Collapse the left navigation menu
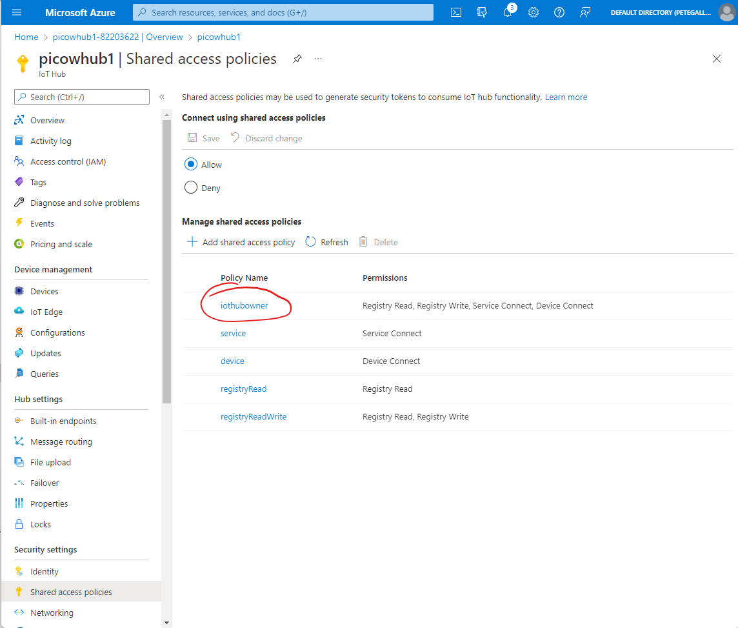The height and width of the screenshot is (628, 738). [162, 97]
